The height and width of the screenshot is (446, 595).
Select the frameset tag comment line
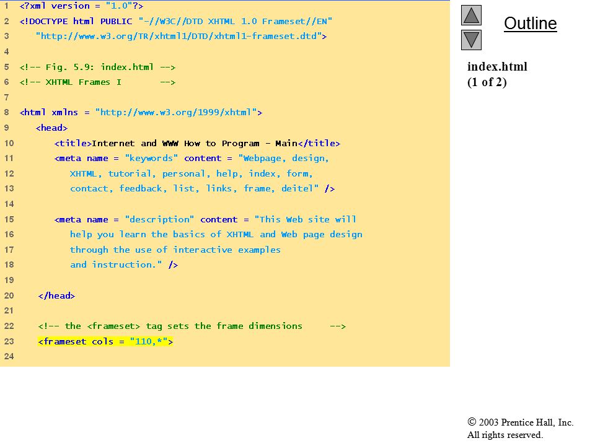click(192, 326)
